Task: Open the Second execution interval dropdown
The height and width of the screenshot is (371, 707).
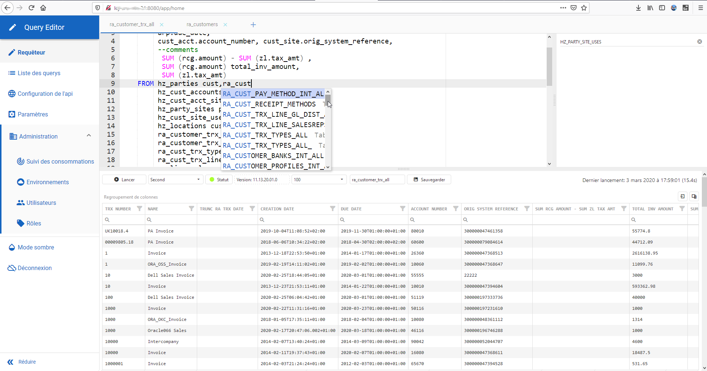Action: click(x=175, y=179)
